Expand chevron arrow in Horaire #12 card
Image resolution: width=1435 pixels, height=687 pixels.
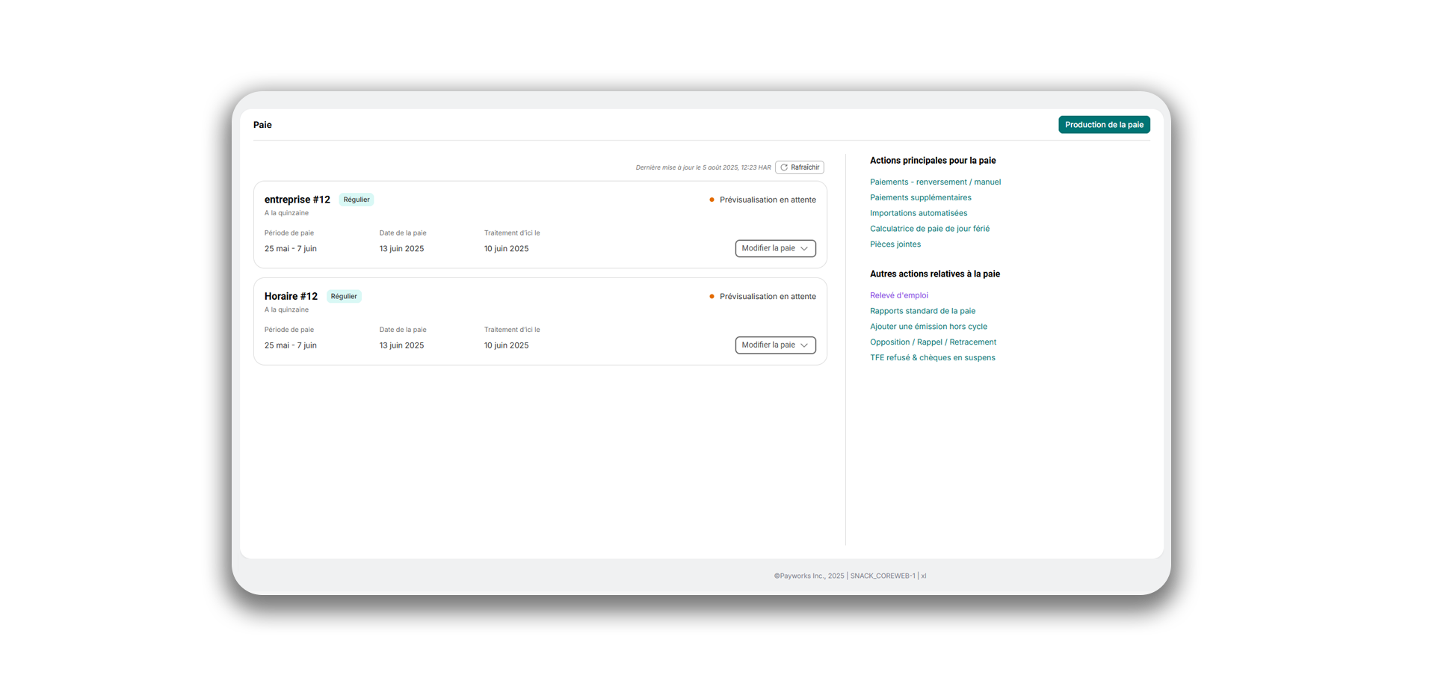(804, 345)
